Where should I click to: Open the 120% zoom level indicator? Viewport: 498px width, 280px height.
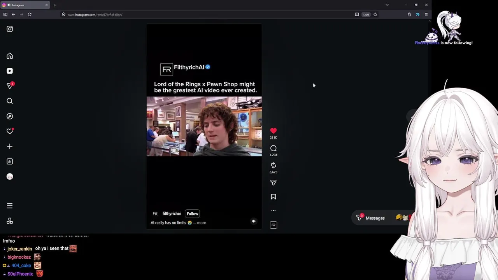366,14
